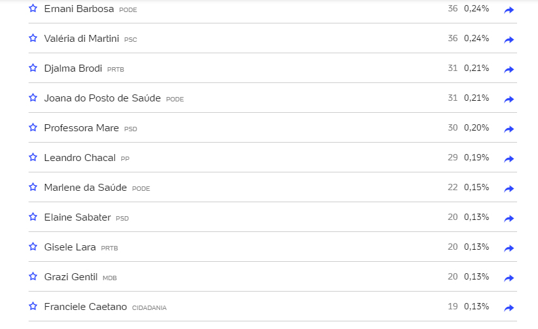Mark Joana do Posto de Saúde favorite
538x329 pixels.
click(x=33, y=98)
